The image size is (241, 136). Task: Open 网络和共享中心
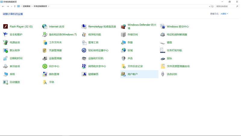97,66
